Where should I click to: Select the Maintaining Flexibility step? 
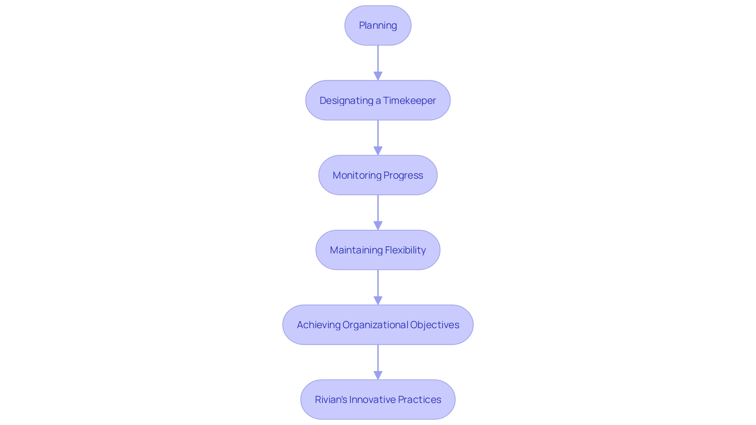point(378,249)
